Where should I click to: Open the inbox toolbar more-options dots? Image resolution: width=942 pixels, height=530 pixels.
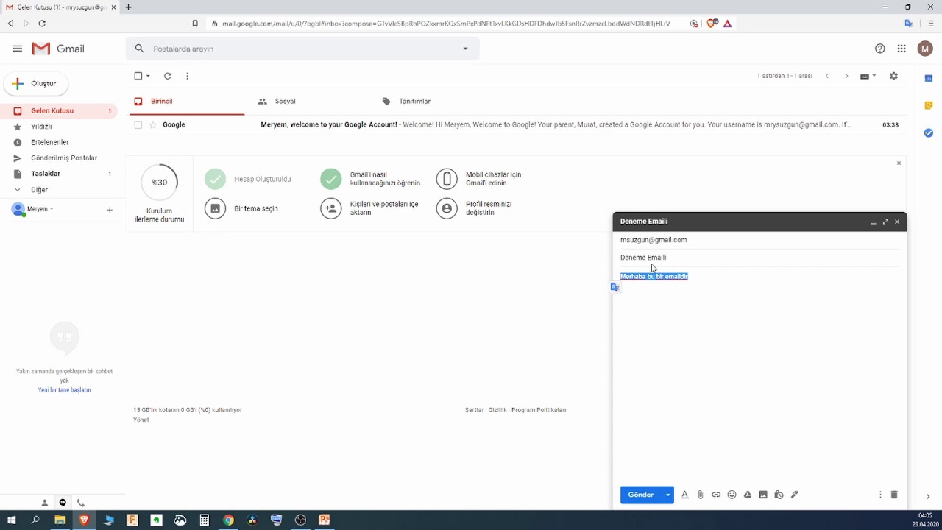coord(188,76)
